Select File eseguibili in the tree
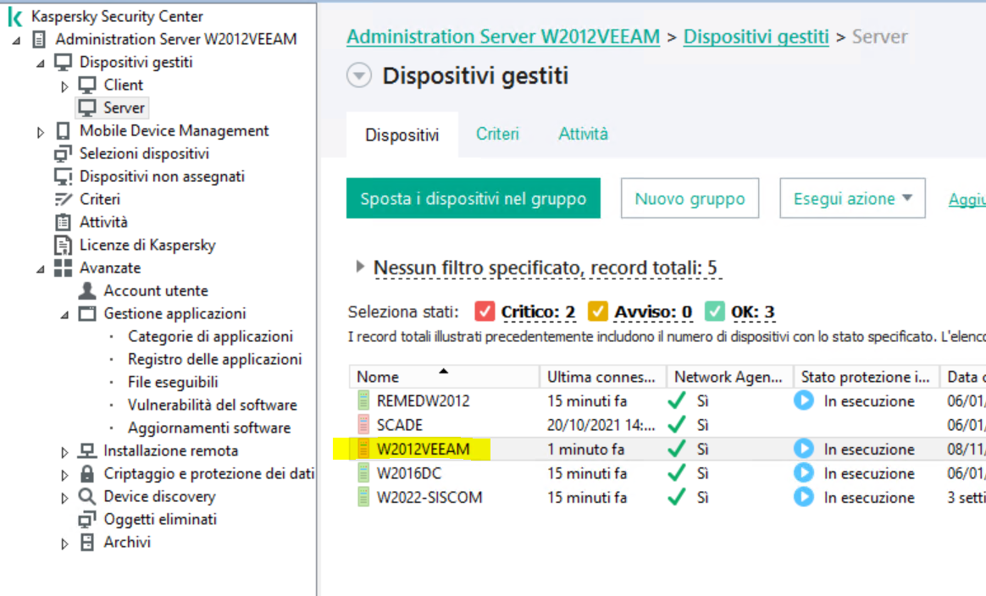This screenshot has width=986, height=596. point(173,383)
